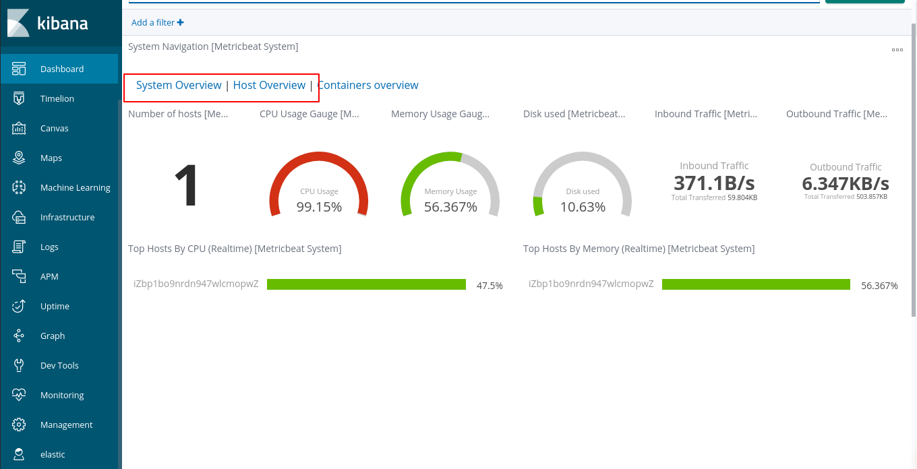Click the 56.367% value beside the memory bar
Viewport: 917px width, 469px height.
[x=879, y=286]
